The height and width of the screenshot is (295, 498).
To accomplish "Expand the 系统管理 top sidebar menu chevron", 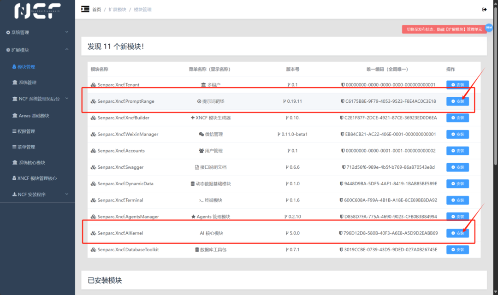I will coord(67,32).
